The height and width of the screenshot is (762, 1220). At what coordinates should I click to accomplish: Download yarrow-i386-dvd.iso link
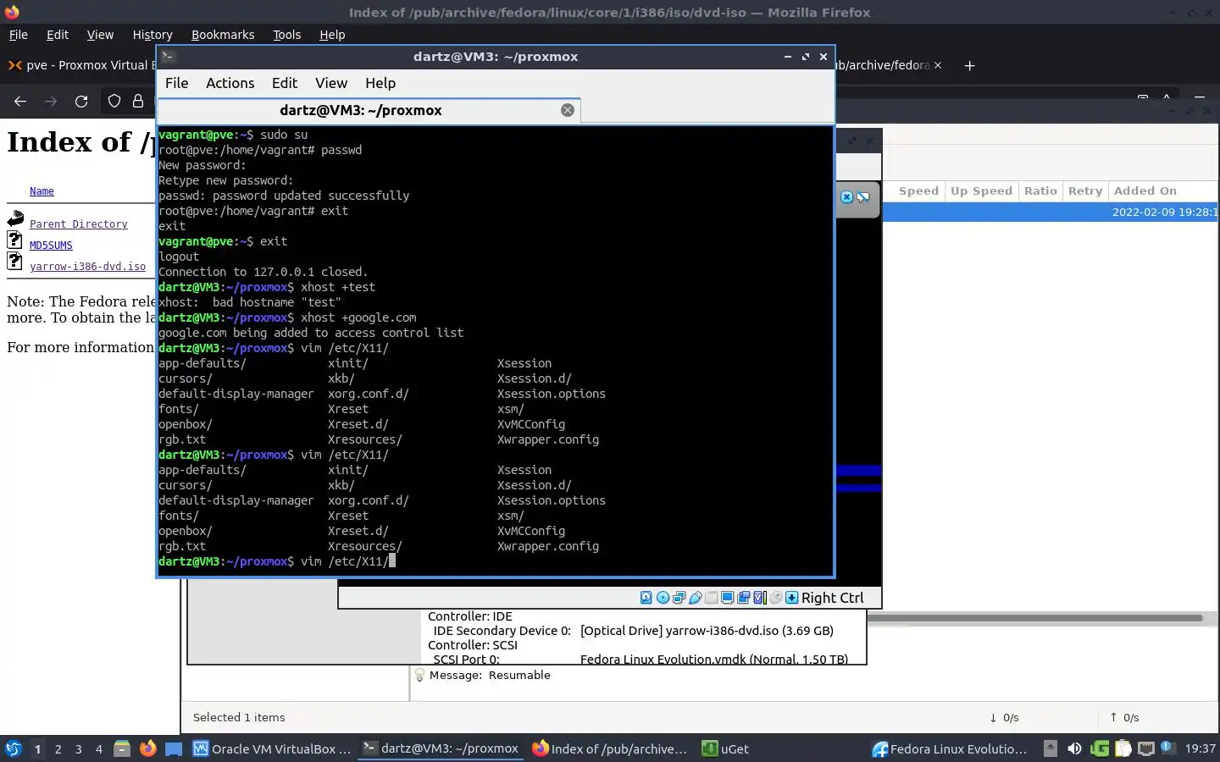click(x=87, y=267)
